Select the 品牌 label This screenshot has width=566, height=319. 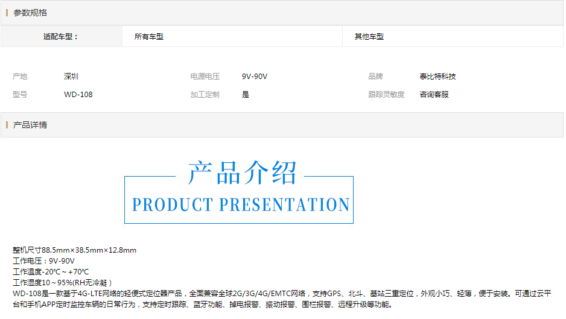click(375, 76)
